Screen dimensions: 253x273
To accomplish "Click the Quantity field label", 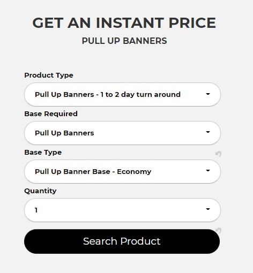I will pos(40,191).
